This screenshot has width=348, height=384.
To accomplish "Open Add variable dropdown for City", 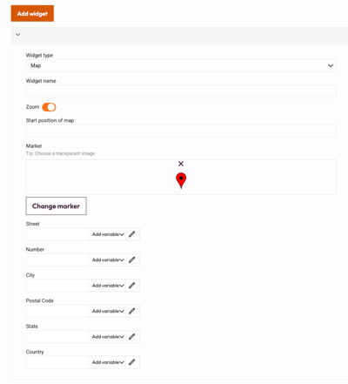I will [x=107, y=286].
